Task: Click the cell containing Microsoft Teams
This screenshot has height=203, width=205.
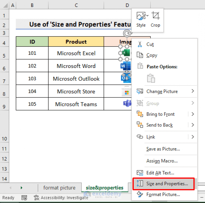Action: click(76, 104)
